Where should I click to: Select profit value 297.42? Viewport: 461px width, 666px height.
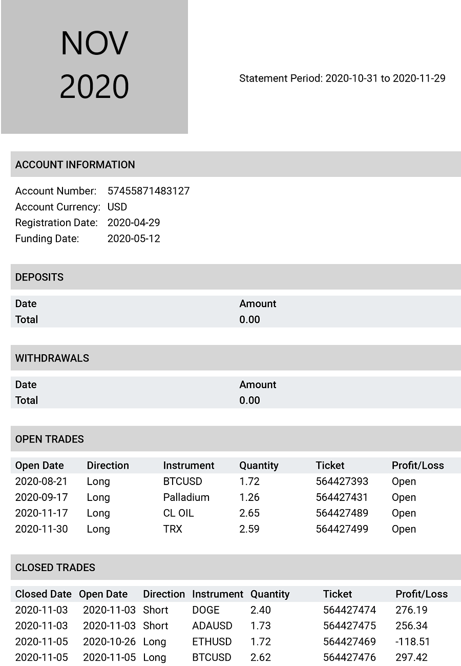point(410,658)
